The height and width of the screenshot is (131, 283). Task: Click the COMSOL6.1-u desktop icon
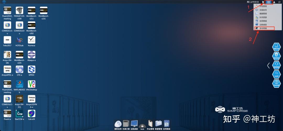7,99
